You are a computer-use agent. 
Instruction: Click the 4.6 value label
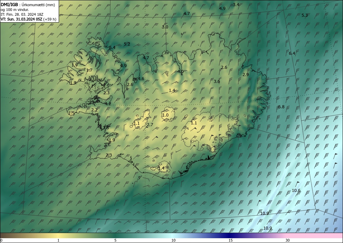pyautogui.click(x=141, y=79)
